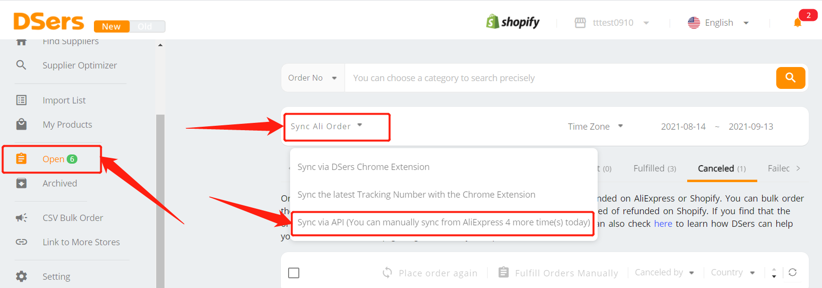Switch to the New DSers version
This screenshot has height=288, width=822.
pyautogui.click(x=111, y=26)
